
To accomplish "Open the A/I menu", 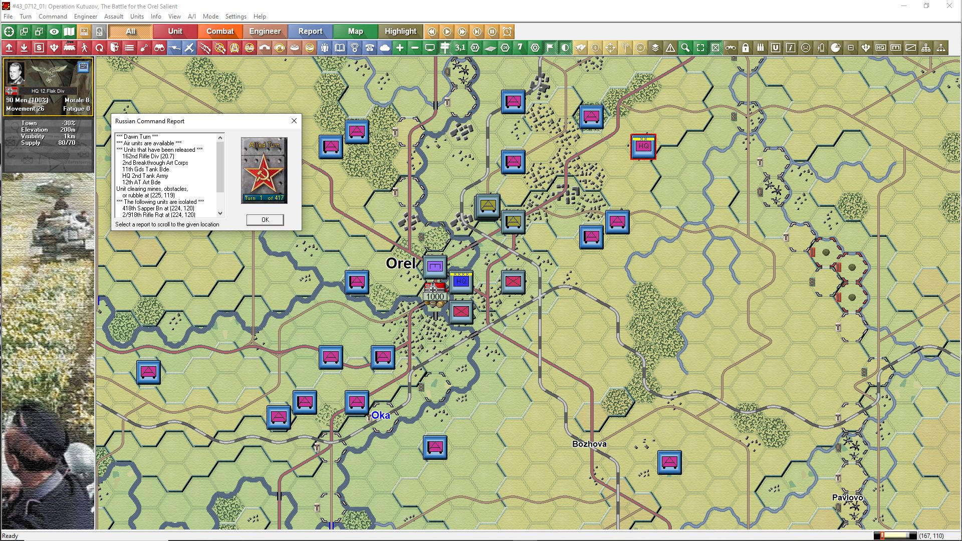I will pyautogui.click(x=192, y=17).
